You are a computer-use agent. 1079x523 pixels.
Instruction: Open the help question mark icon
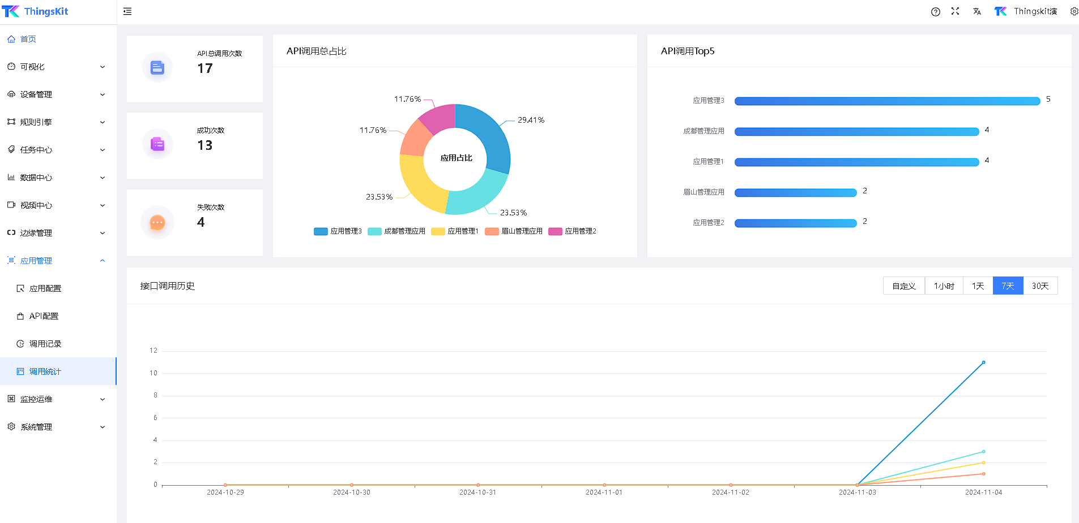click(x=935, y=12)
